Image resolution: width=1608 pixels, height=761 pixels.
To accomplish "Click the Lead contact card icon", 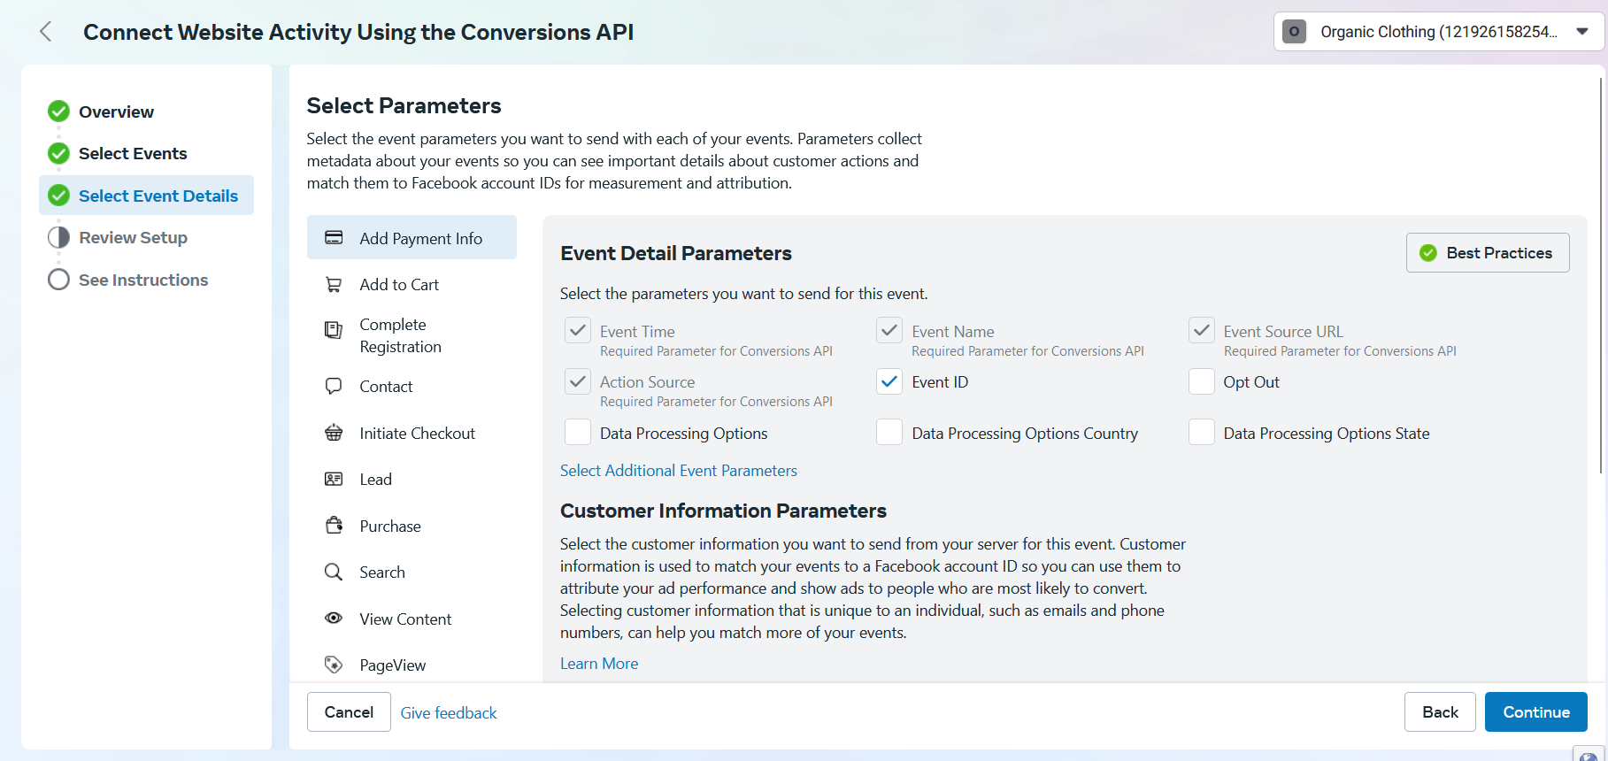I will pyautogui.click(x=334, y=479).
